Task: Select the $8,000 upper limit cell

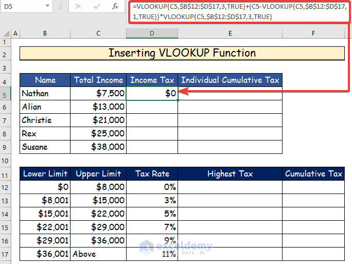Action: click(98, 187)
